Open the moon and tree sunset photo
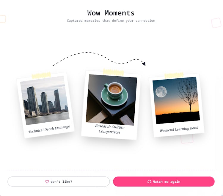 176,100
